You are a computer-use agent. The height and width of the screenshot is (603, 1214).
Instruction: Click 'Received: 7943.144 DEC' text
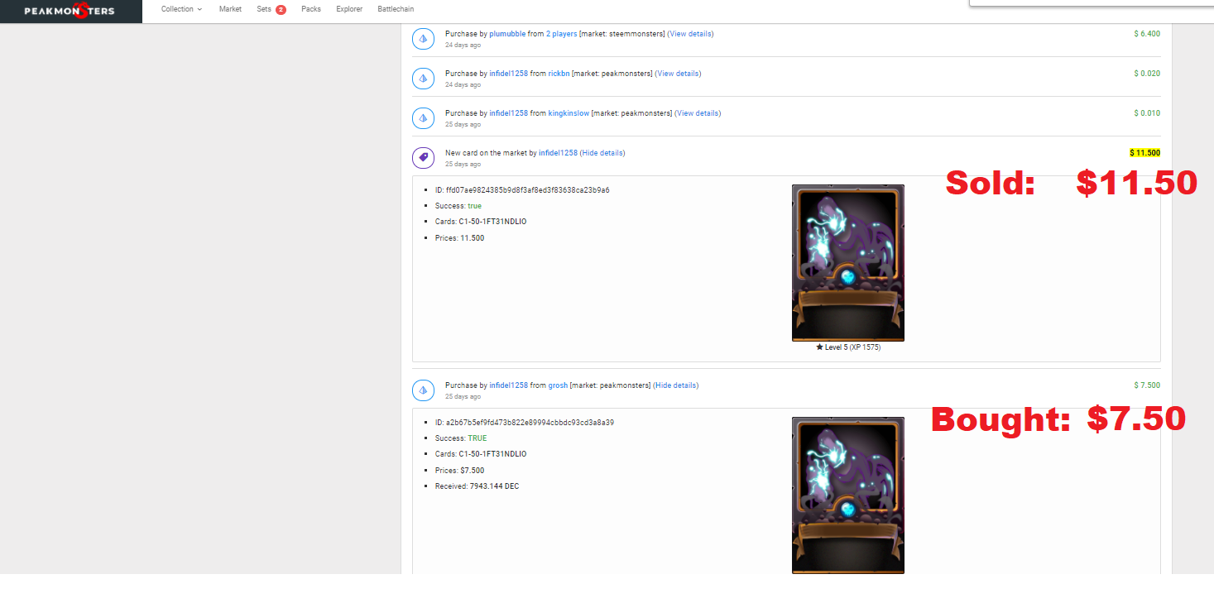pos(477,486)
